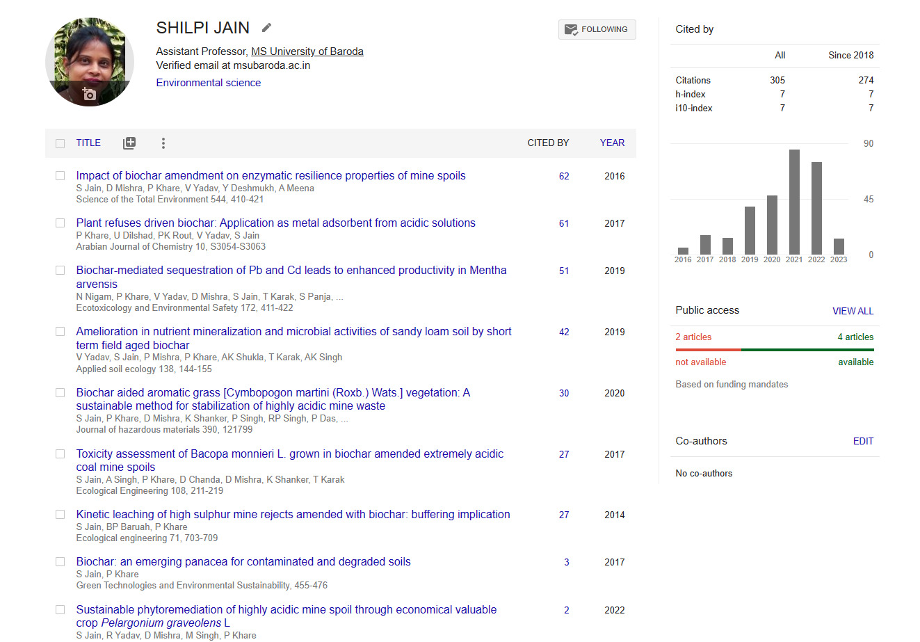Click the green available progress bar segment
The height and width of the screenshot is (642, 920).
click(x=807, y=350)
